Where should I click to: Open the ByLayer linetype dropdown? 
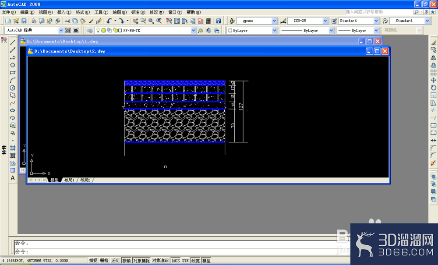[331, 30]
